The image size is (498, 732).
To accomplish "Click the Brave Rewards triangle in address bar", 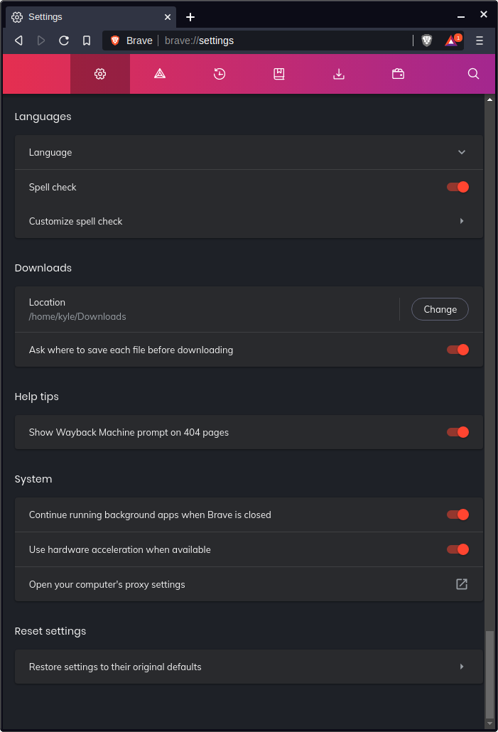I will point(451,41).
